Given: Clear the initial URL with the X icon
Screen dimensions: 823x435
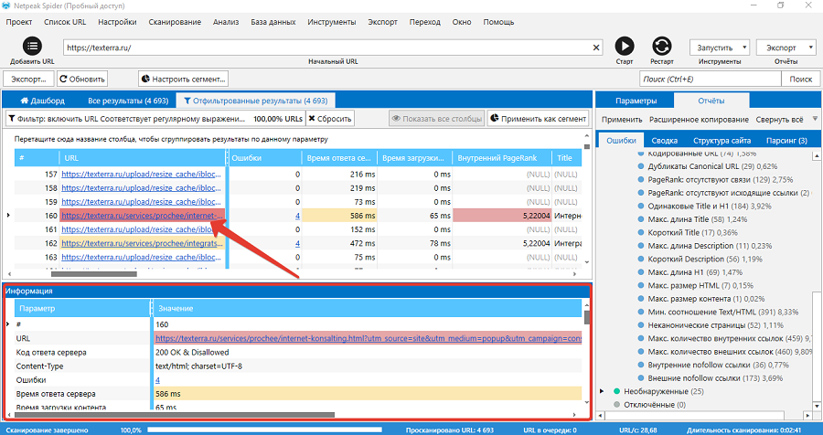Looking at the screenshot, I should (596, 48).
